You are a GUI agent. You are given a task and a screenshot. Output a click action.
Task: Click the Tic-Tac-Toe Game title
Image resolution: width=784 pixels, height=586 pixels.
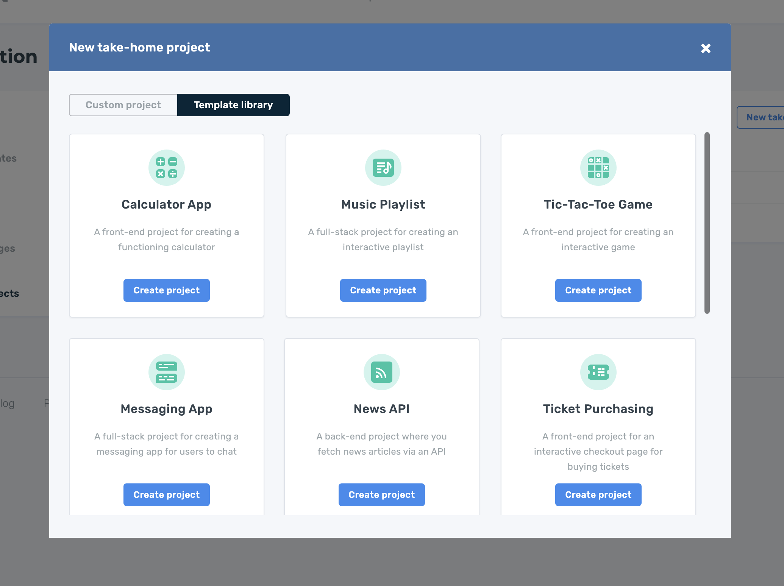598,204
